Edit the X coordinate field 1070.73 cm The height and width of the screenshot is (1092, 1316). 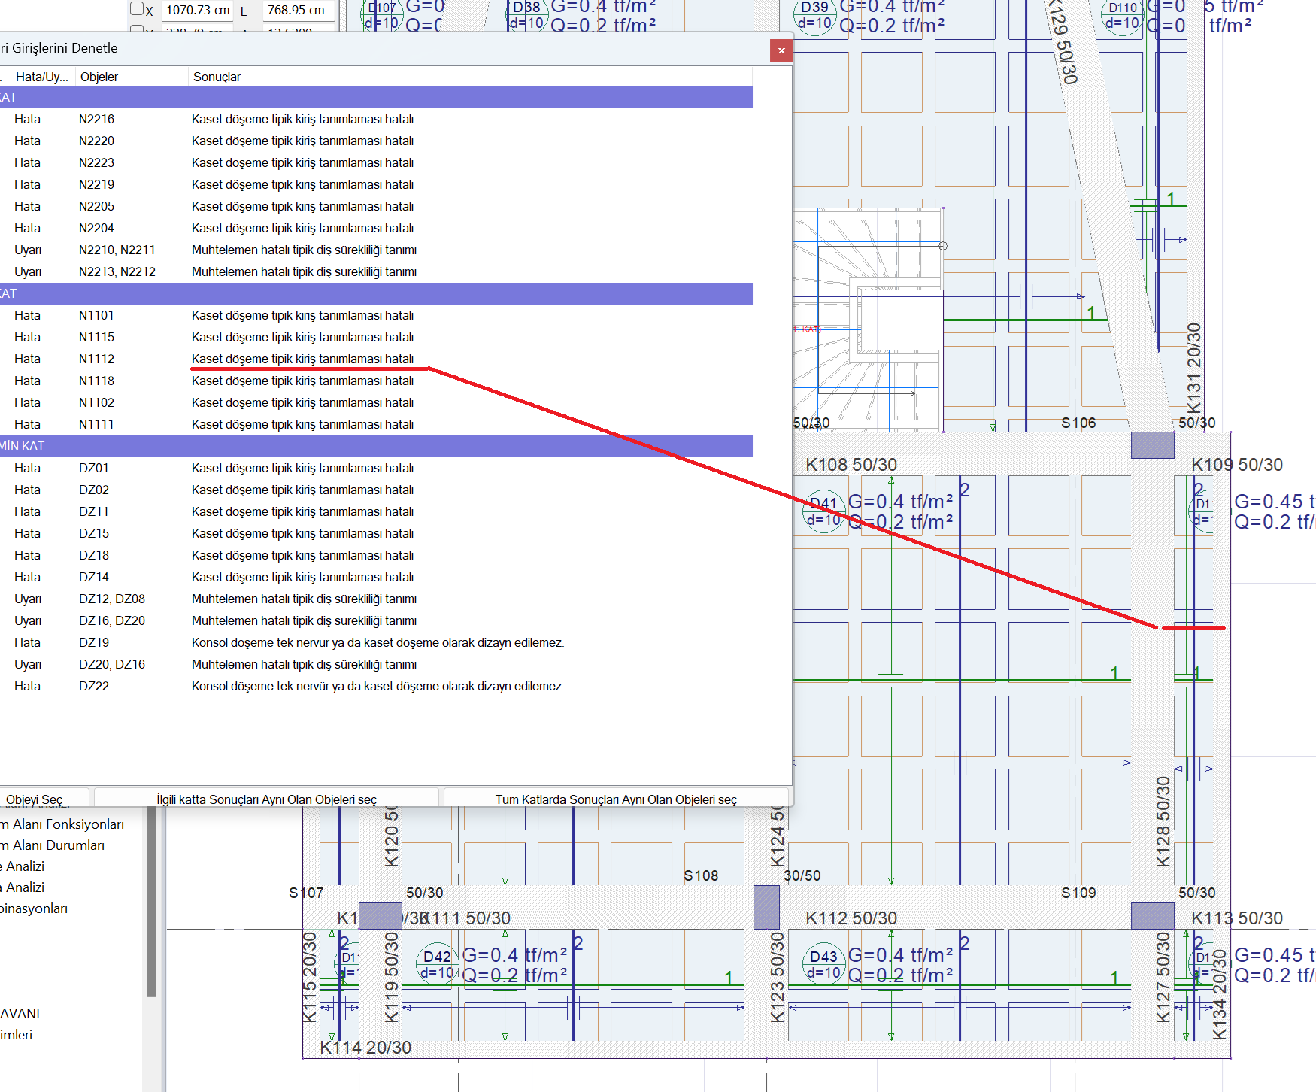[x=198, y=10]
